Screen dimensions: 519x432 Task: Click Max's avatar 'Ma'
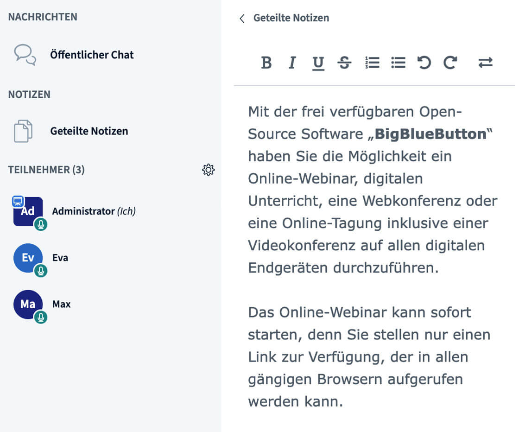click(28, 305)
